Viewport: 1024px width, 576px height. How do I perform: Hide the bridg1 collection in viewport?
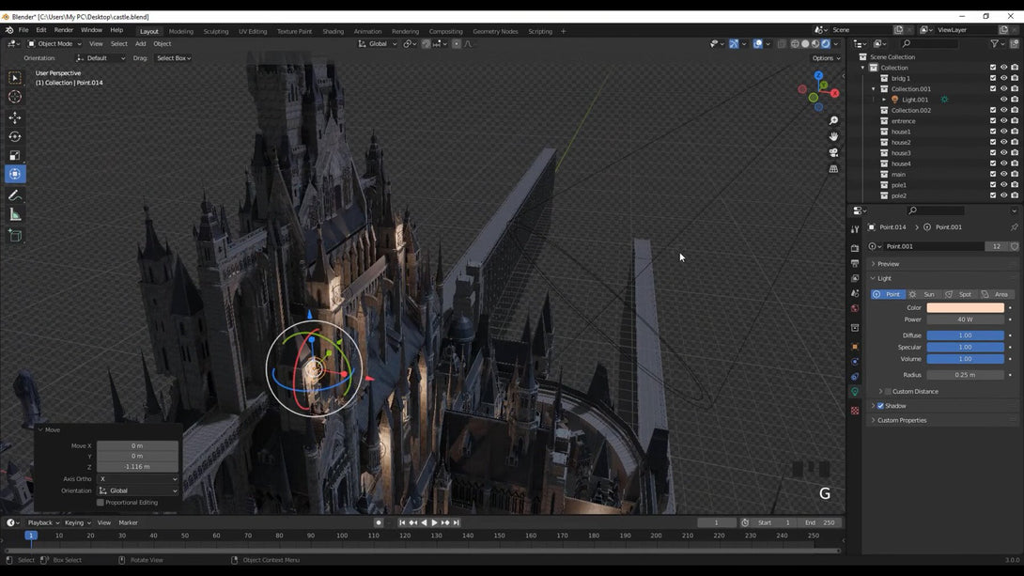[1003, 78]
